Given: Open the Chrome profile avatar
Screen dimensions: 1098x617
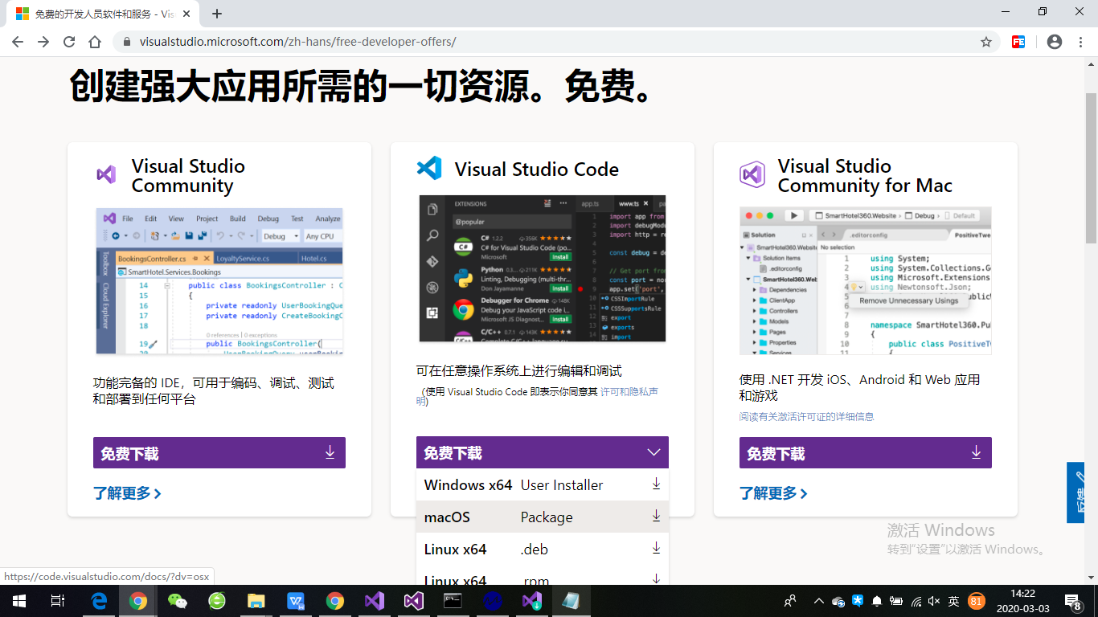Looking at the screenshot, I should 1055,42.
